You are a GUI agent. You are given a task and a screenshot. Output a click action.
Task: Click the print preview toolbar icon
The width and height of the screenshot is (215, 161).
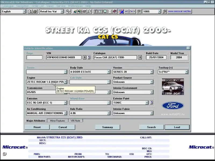30,12
